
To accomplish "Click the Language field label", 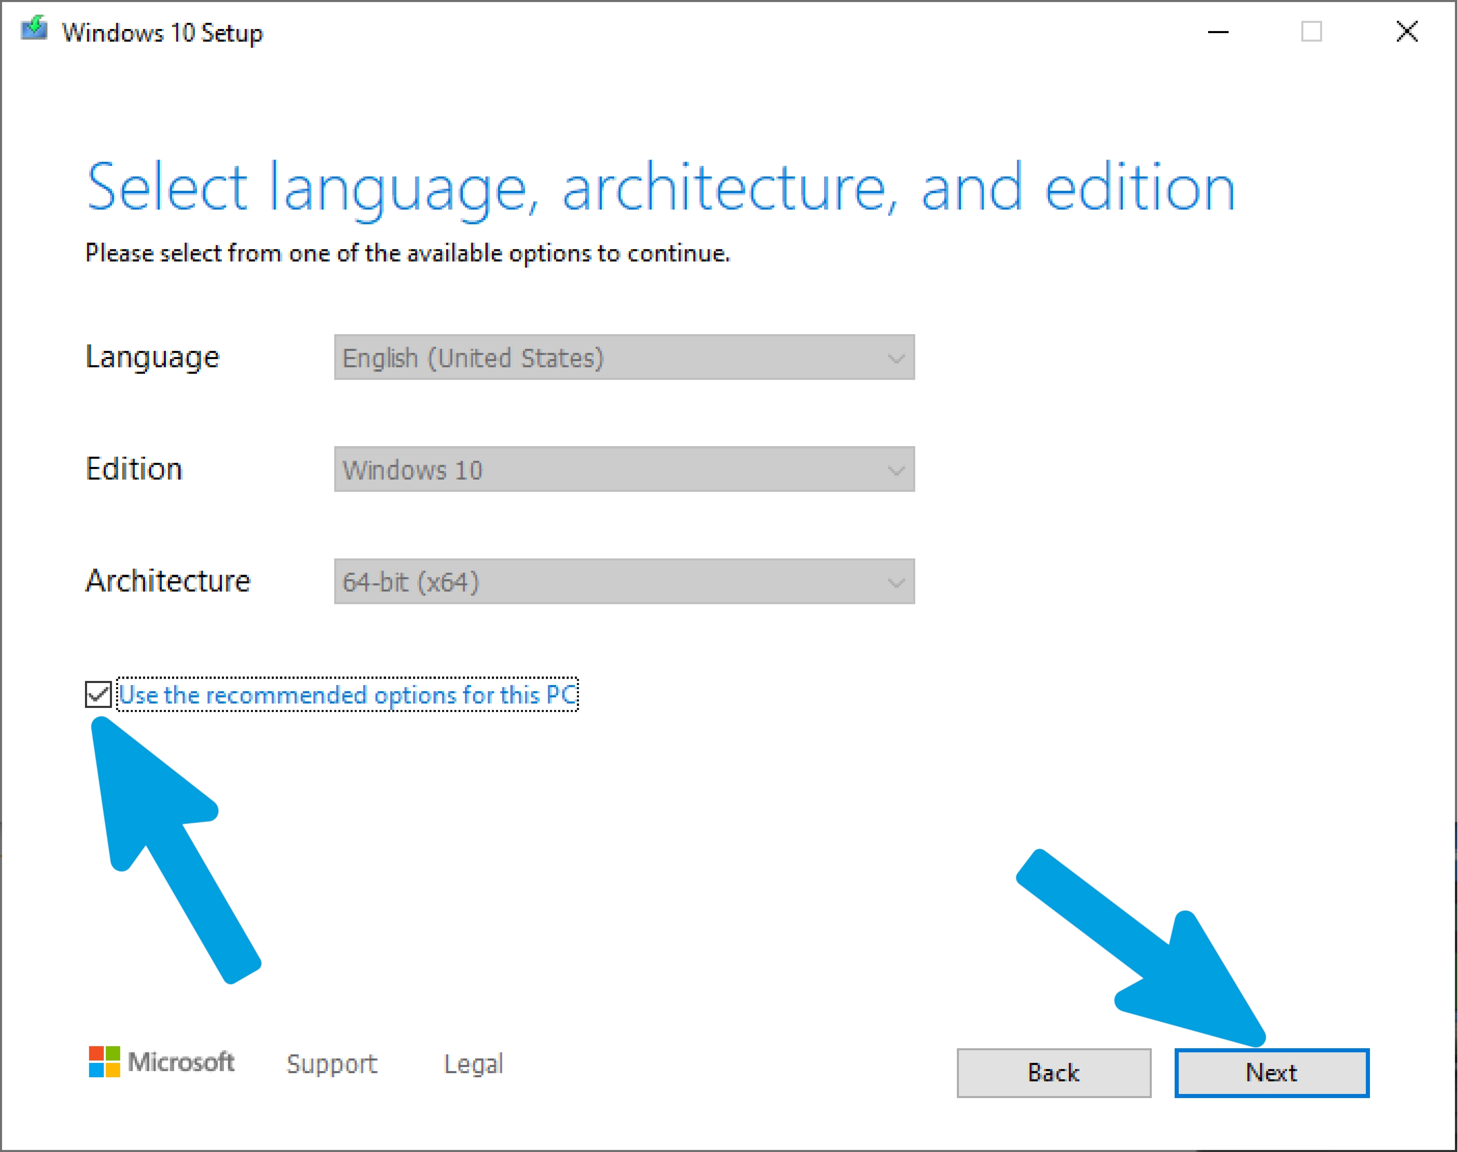I will pyautogui.click(x=152, y=357).
